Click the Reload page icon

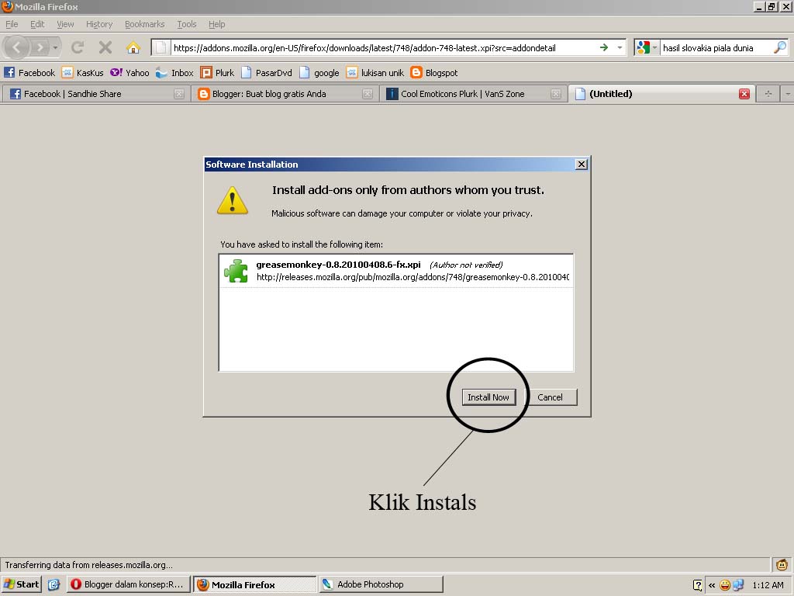point(78,47)
